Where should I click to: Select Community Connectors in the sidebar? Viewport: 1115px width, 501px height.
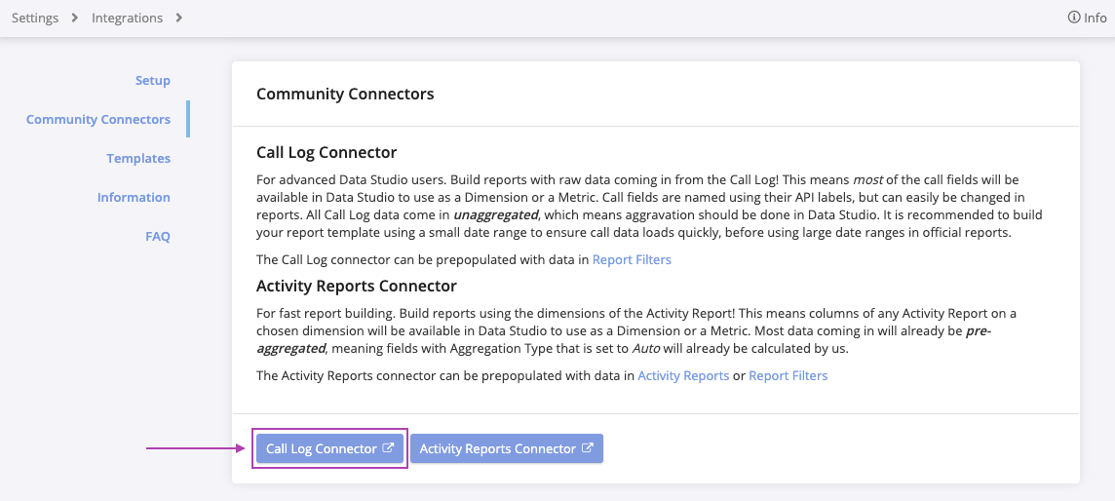coord(97,119)
